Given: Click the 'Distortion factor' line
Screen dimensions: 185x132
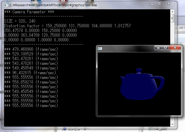Looking at the screenshot, I should pos(67,26).
